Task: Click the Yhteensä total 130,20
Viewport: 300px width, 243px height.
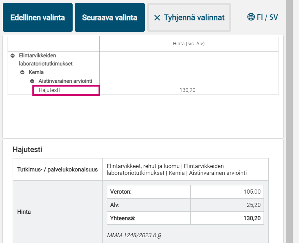Action: coord(252,218)
